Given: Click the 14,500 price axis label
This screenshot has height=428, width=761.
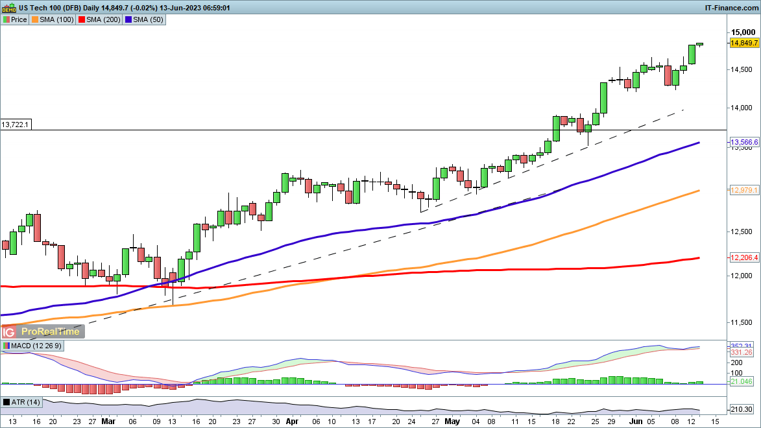Looking at the screenshot, I should (x=742, y=69).
